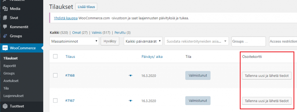
Task: Open the Asetukset submenu item
Action: click(x=11, y=81)
